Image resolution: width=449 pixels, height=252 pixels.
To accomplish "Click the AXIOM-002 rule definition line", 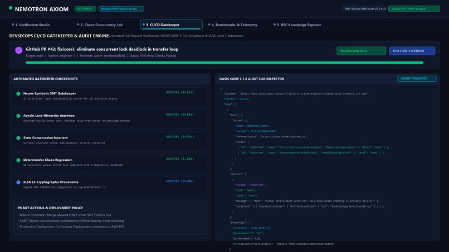I will pos(311,153).
